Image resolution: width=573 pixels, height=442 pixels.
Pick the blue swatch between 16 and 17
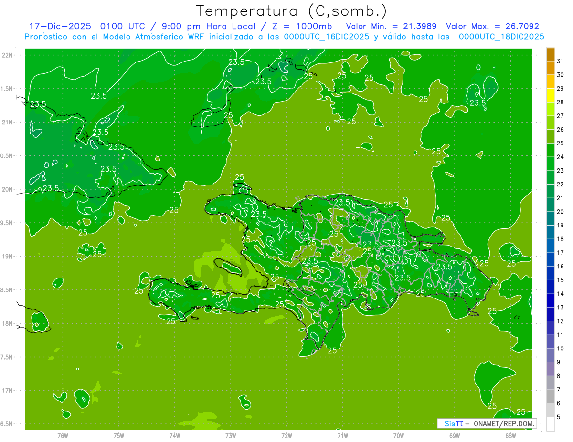(551, 260)
